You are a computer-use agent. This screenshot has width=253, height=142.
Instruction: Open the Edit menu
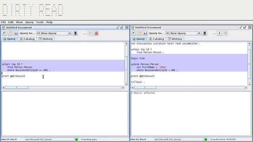11,22
